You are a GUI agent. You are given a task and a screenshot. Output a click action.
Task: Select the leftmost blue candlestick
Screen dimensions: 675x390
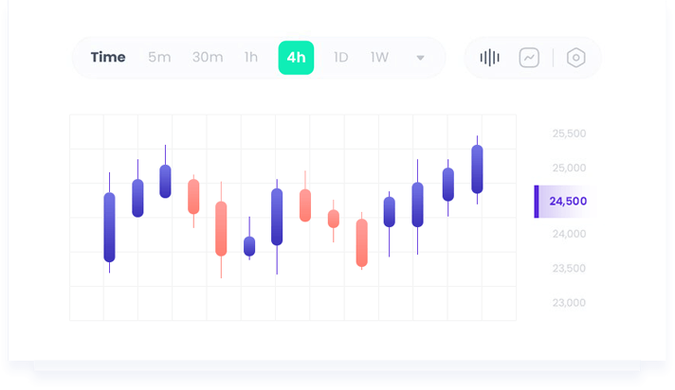[x=109, y=227]
